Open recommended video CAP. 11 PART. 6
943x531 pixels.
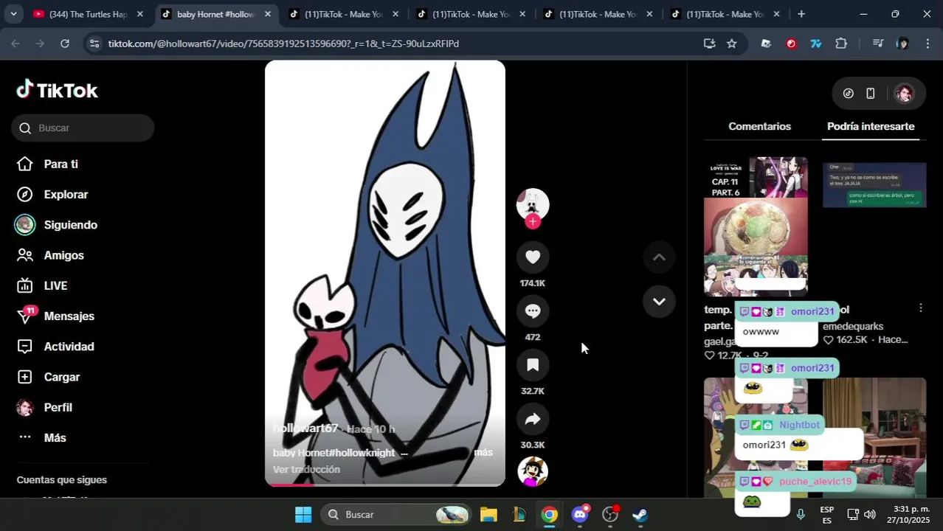click(x=756, y=226)
